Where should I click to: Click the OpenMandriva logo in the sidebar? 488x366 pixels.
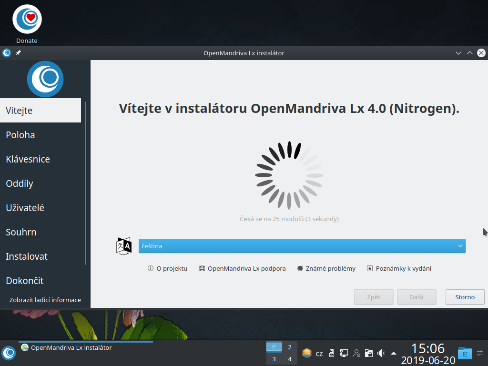coord(46,79)
